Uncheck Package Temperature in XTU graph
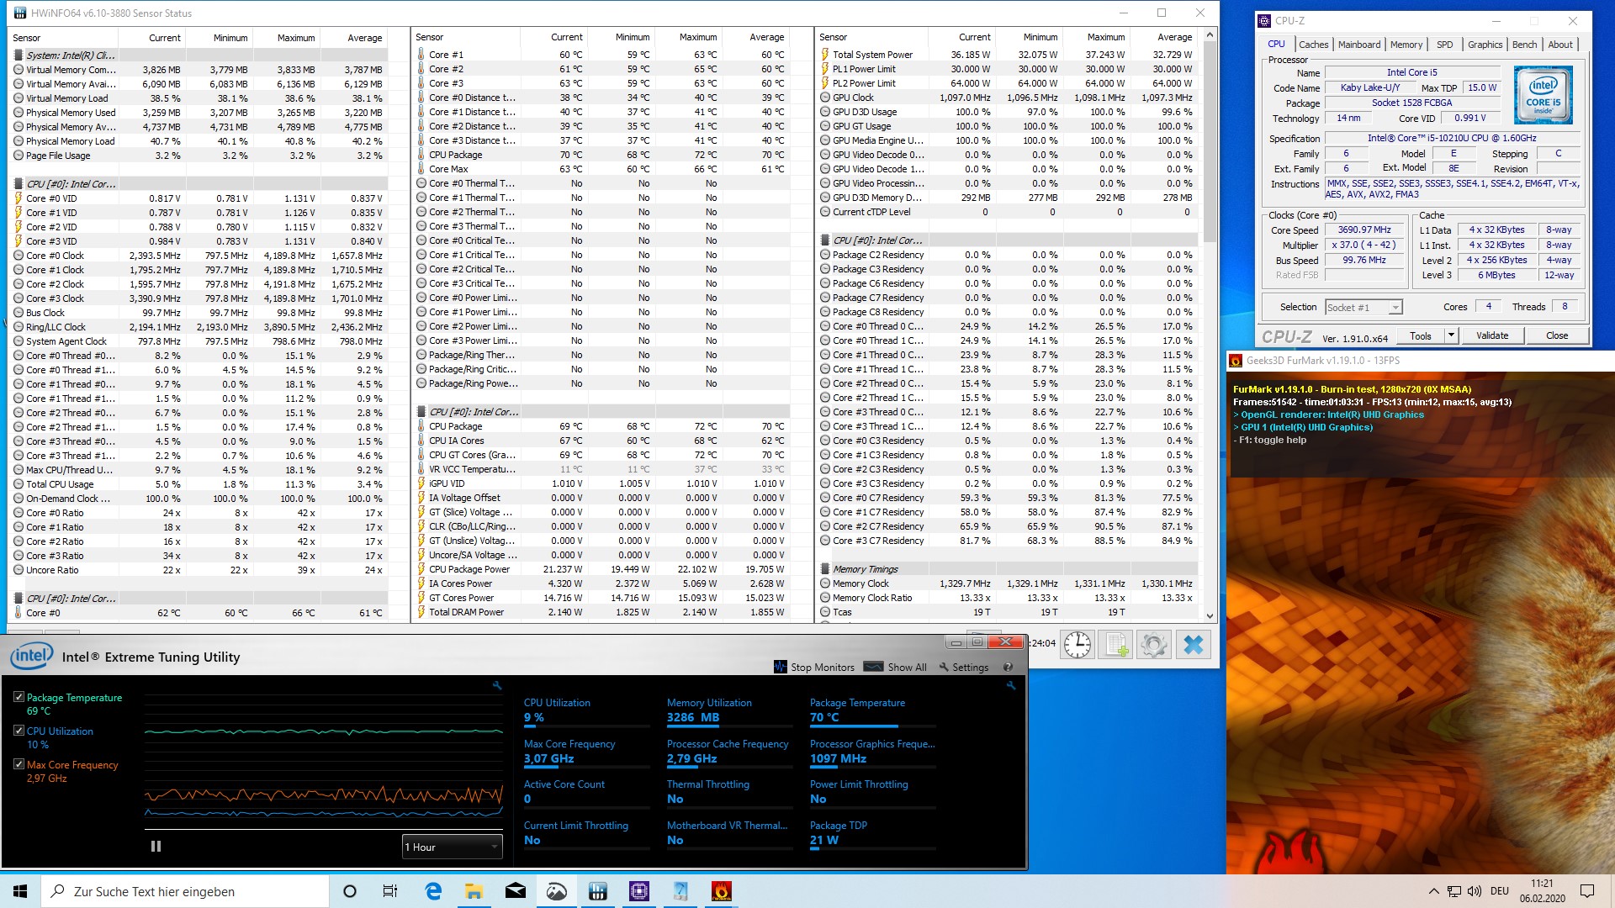 point(19,697)
